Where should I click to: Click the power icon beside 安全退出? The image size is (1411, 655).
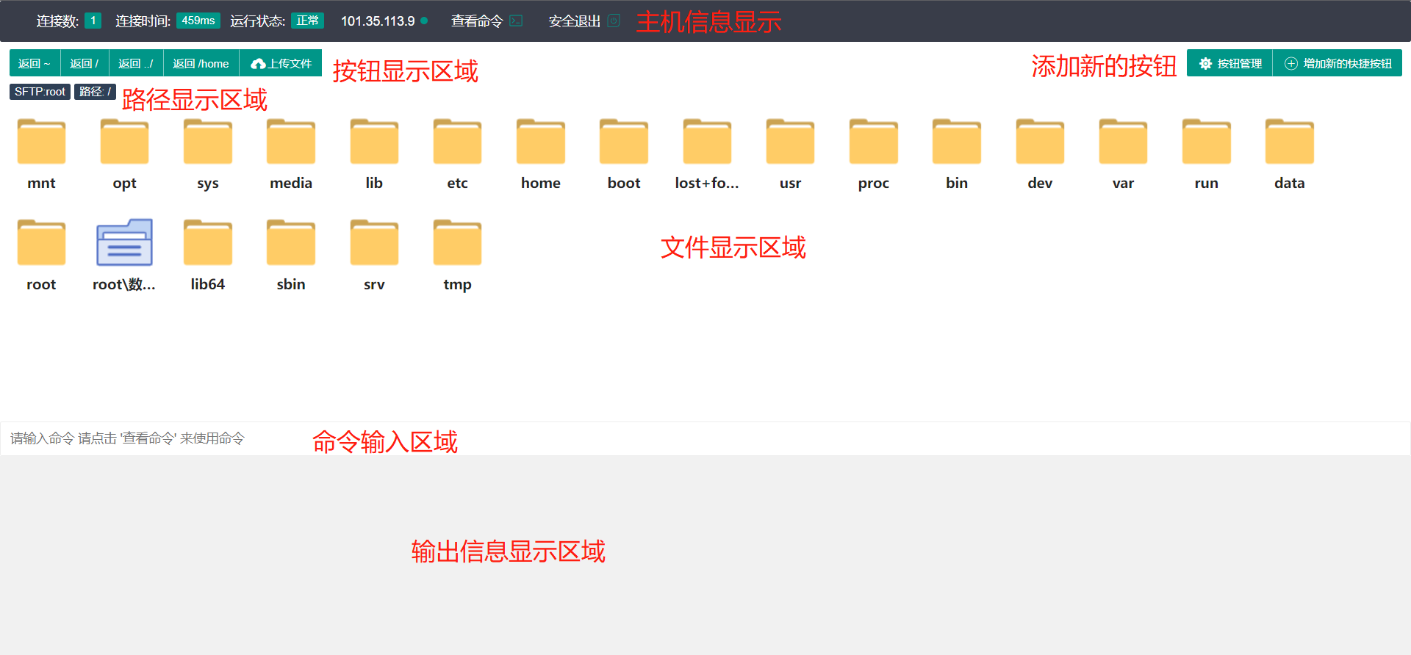(614, 21)
